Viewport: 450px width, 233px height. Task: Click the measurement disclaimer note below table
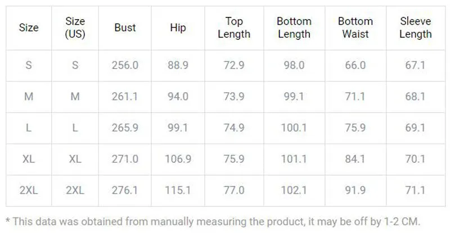213,222
